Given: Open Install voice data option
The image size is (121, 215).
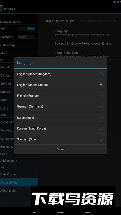Looking at the screenshot, I should tap(83, 54).
